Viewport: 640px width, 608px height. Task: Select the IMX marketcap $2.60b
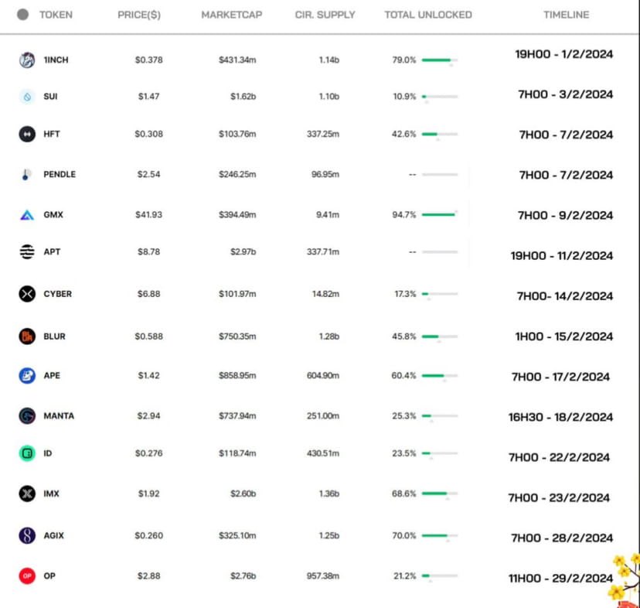pyautogui.click(x=243, y=494)
